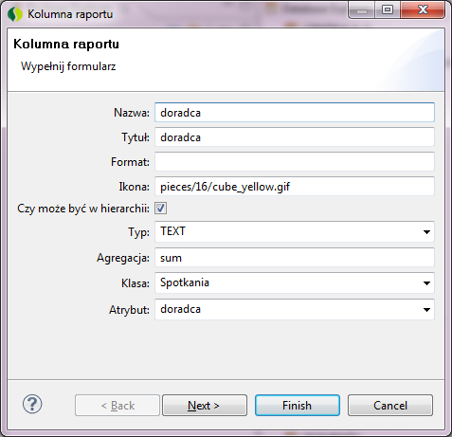
Task: Close the dialog with the X button
Action: 423,9
